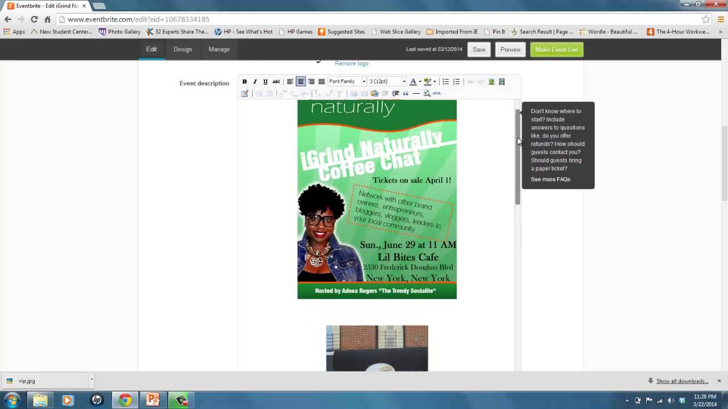This screenshot has height=409, width=728.
Task: Show hidden system tray icons
Action: click(627, 400)
